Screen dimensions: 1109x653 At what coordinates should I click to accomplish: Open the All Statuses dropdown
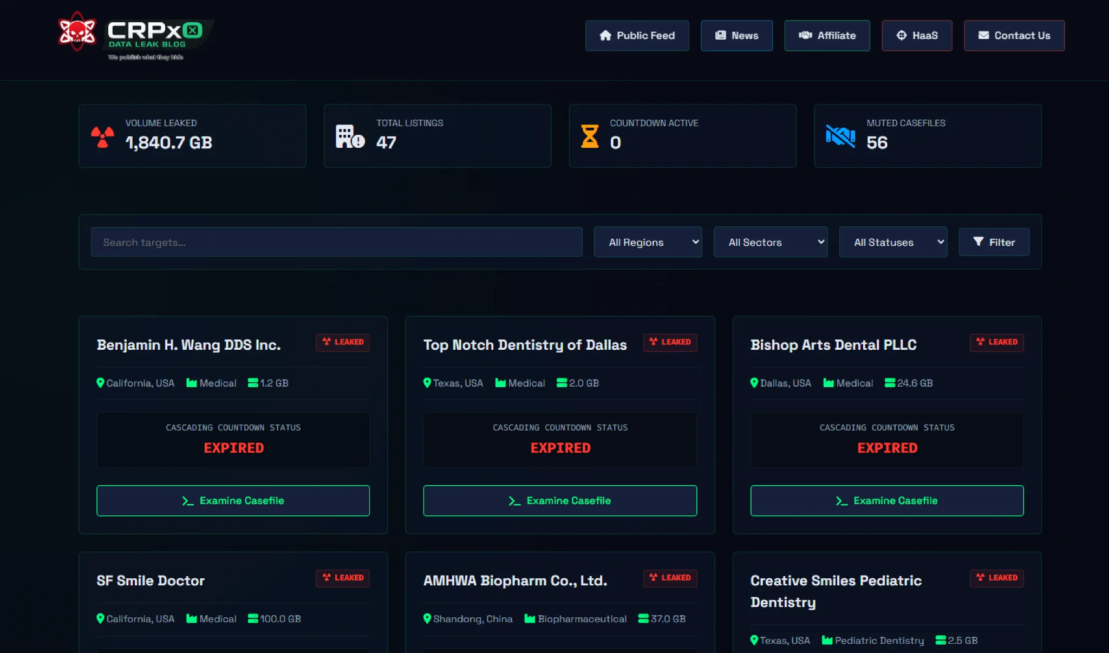(893, 242)
